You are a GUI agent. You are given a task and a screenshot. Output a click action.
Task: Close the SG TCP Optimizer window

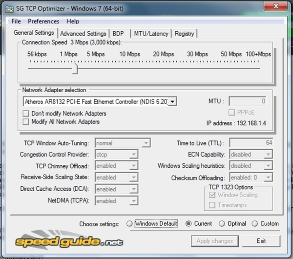(x=275, y=6)
